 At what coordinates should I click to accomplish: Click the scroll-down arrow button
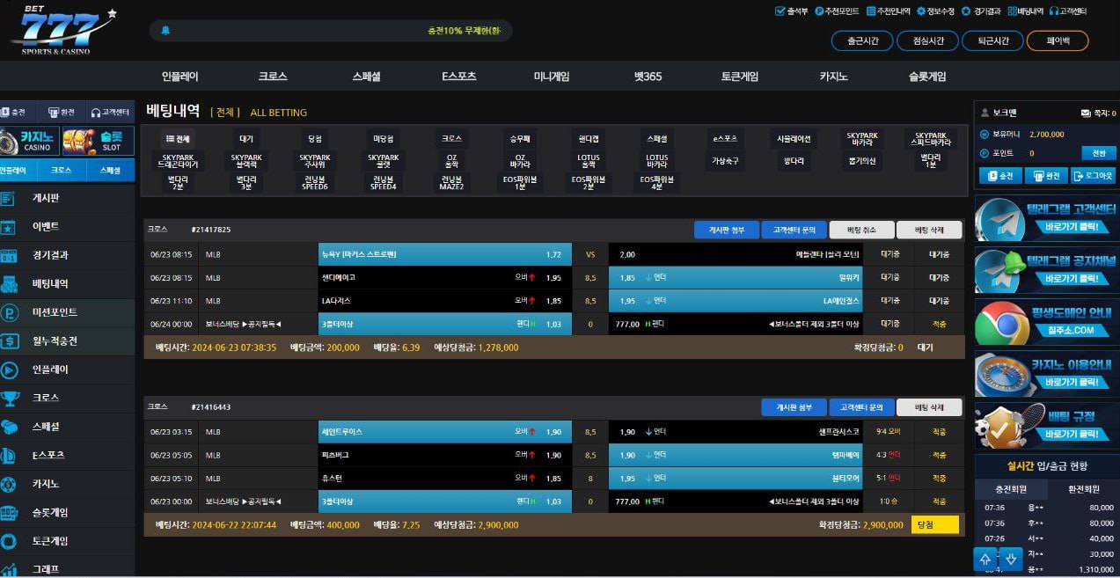coord(1011,559)
